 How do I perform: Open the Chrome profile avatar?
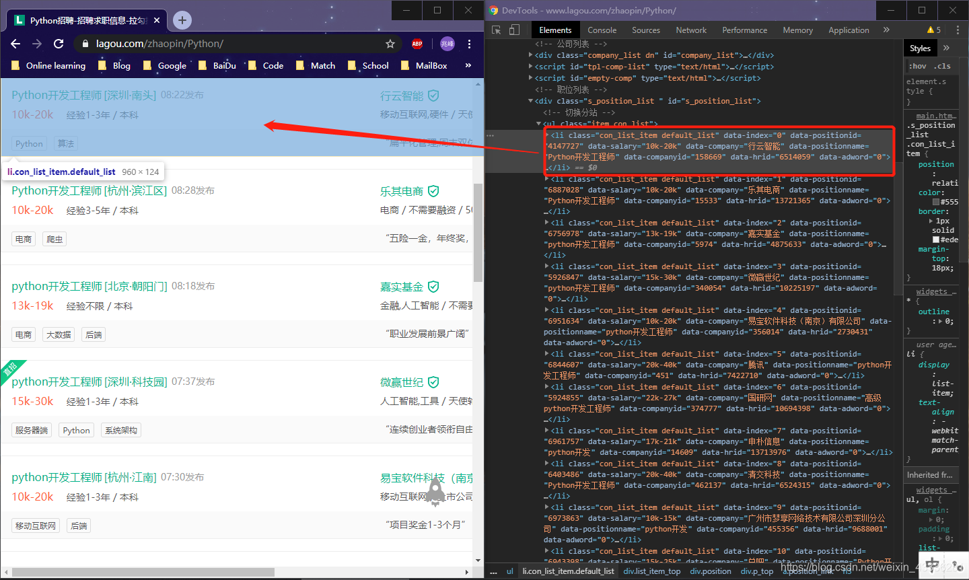(447, 44)
